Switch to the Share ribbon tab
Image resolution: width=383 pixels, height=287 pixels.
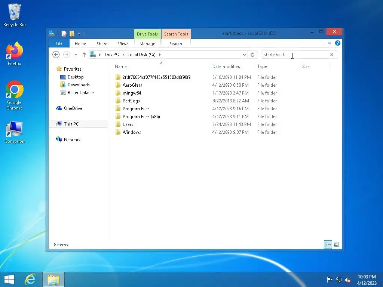tap(102, 44)
